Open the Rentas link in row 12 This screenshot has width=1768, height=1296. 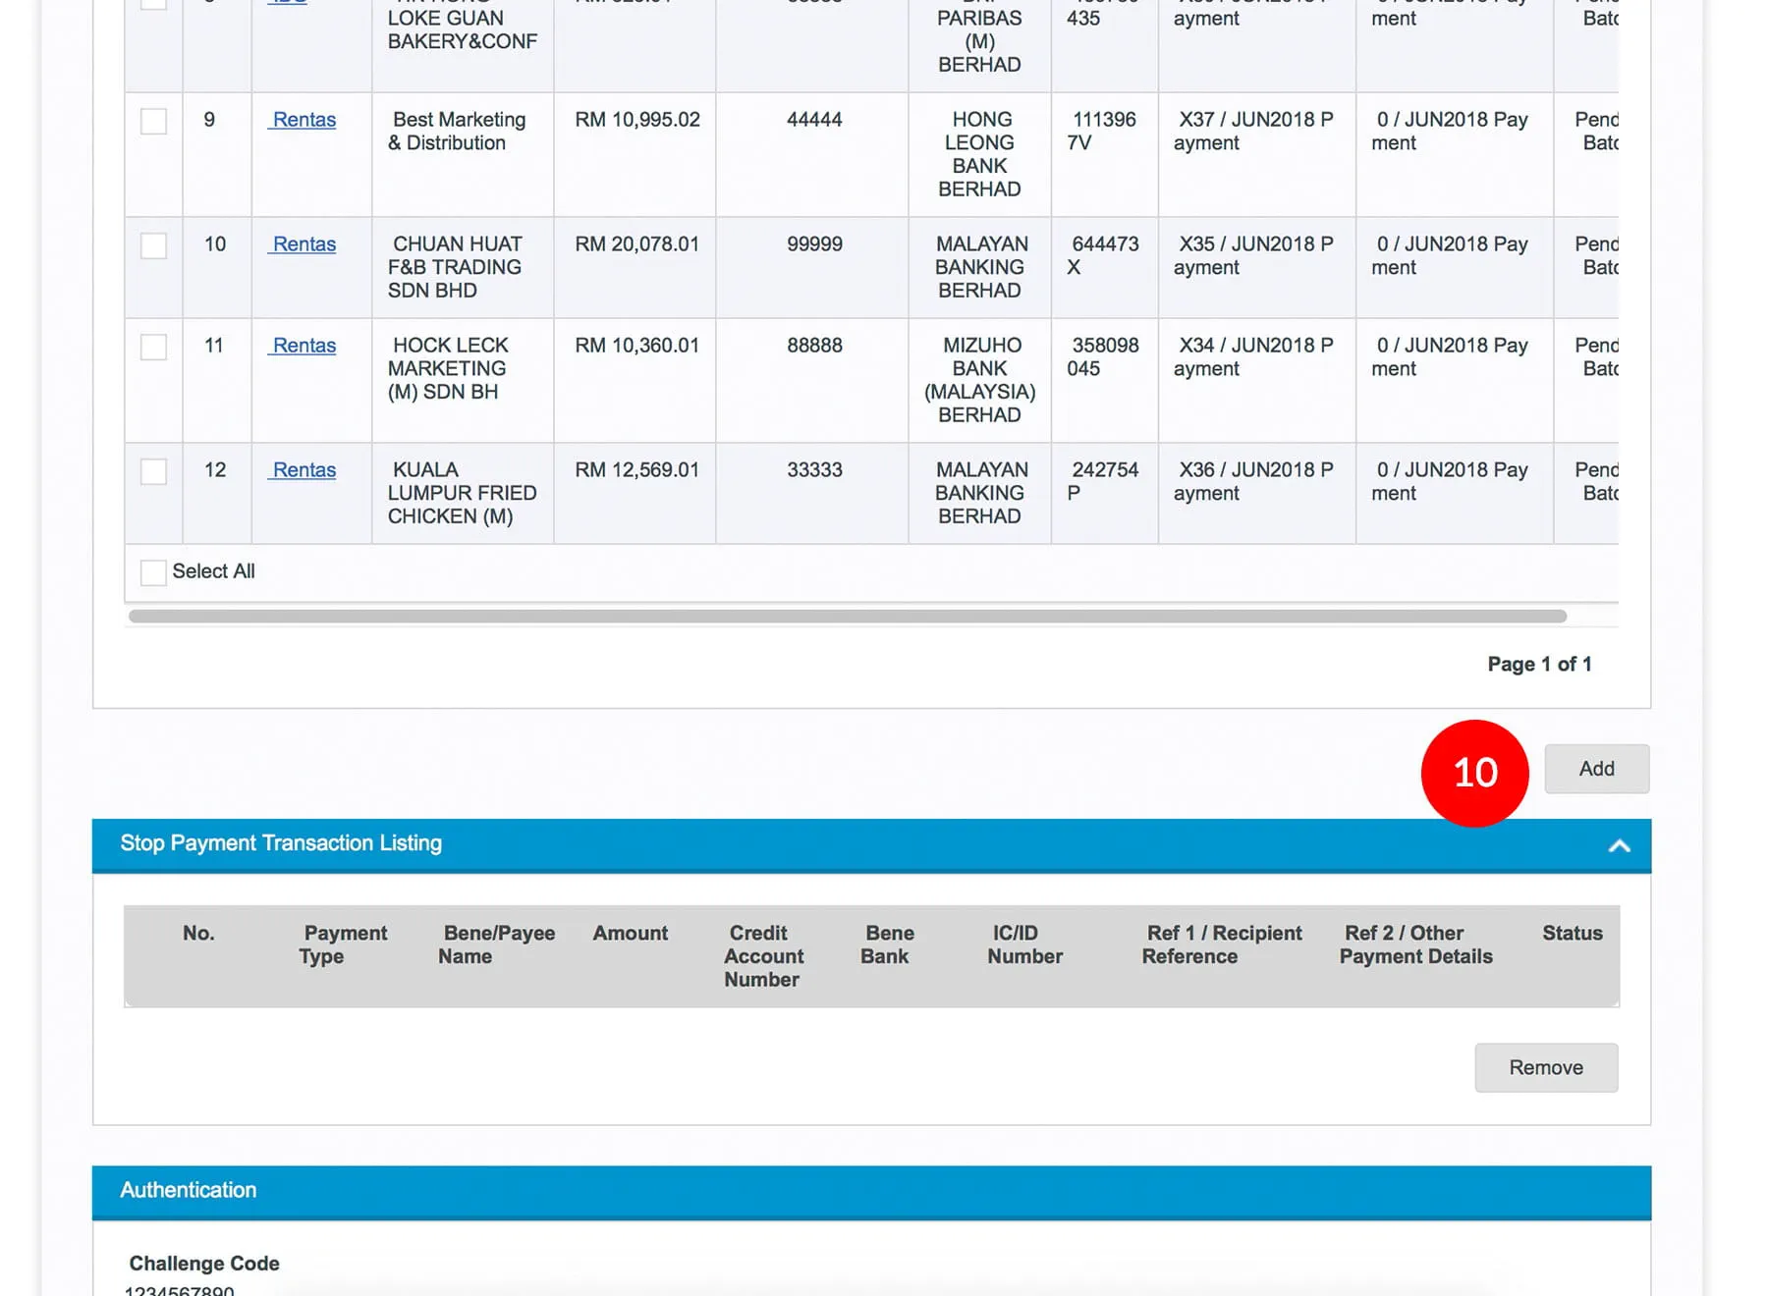coord(304,470)
